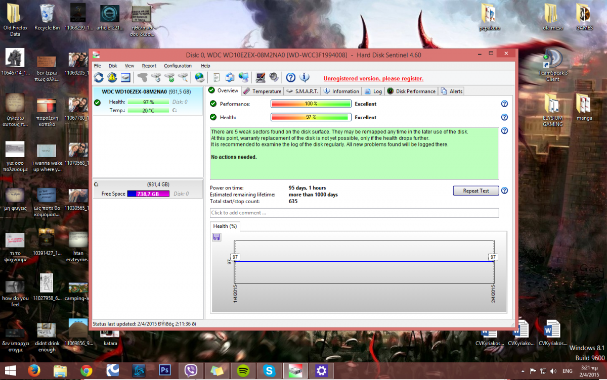The image size is (607, 380).
Task: Click the Repeat Test button
Action: pos(476,191)
